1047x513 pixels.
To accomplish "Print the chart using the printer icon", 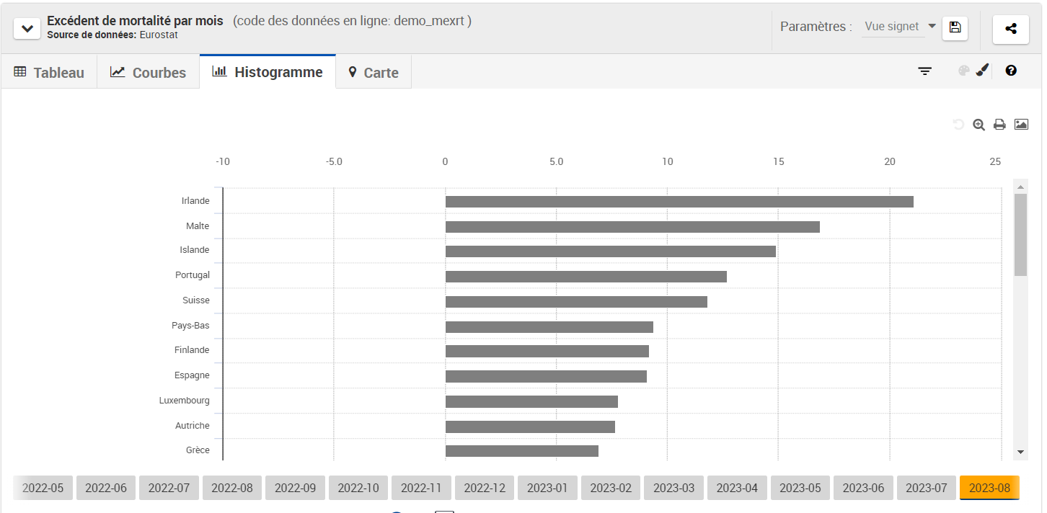I will [999, 125].
